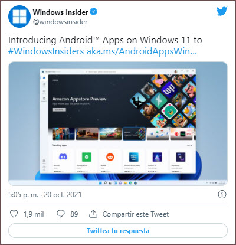Viewport: 236px width, 245px height.
Task: Follow the aka.ms/AndroidAppsWin link
Action: (x=142, y=51)
